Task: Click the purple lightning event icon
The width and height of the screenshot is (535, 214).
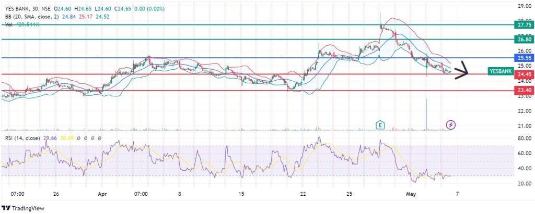Action: click(x=451, y=125)
